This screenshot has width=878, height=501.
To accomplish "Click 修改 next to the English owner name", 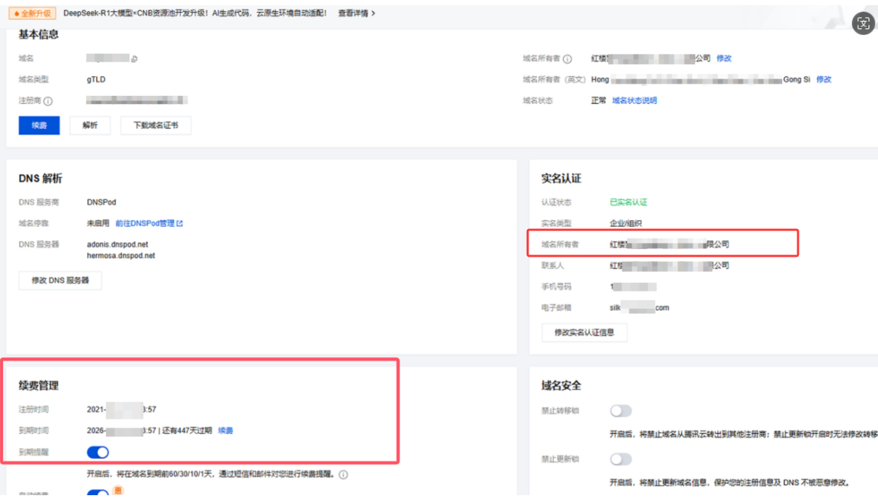I will pos(823,79).
